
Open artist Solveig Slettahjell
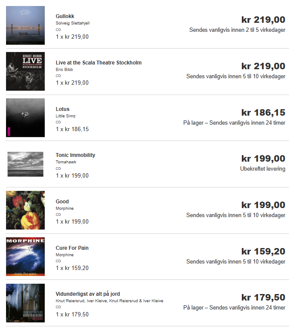73,23
